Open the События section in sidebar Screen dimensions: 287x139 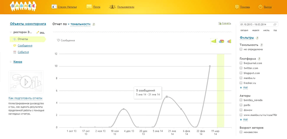click(x=23, y=52)
